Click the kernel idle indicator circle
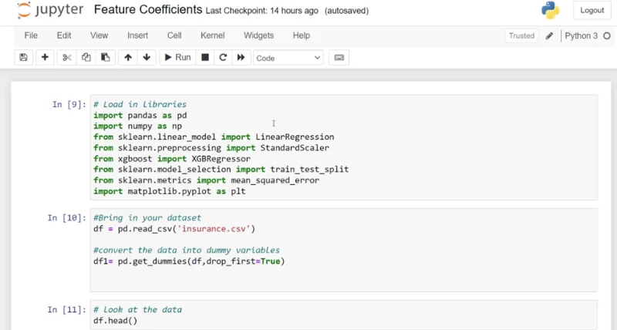Screen dimensions: 617x330 click(x=607, y=35)
